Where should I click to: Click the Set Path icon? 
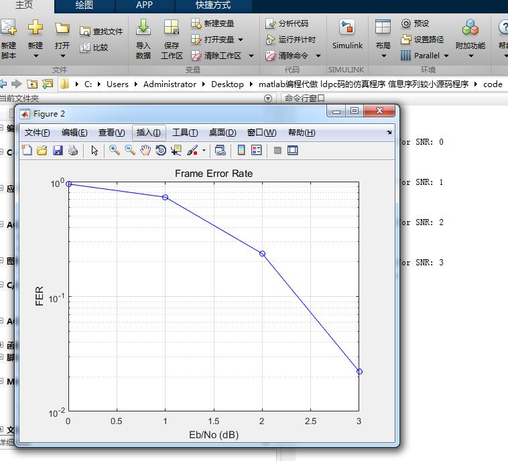405,40
